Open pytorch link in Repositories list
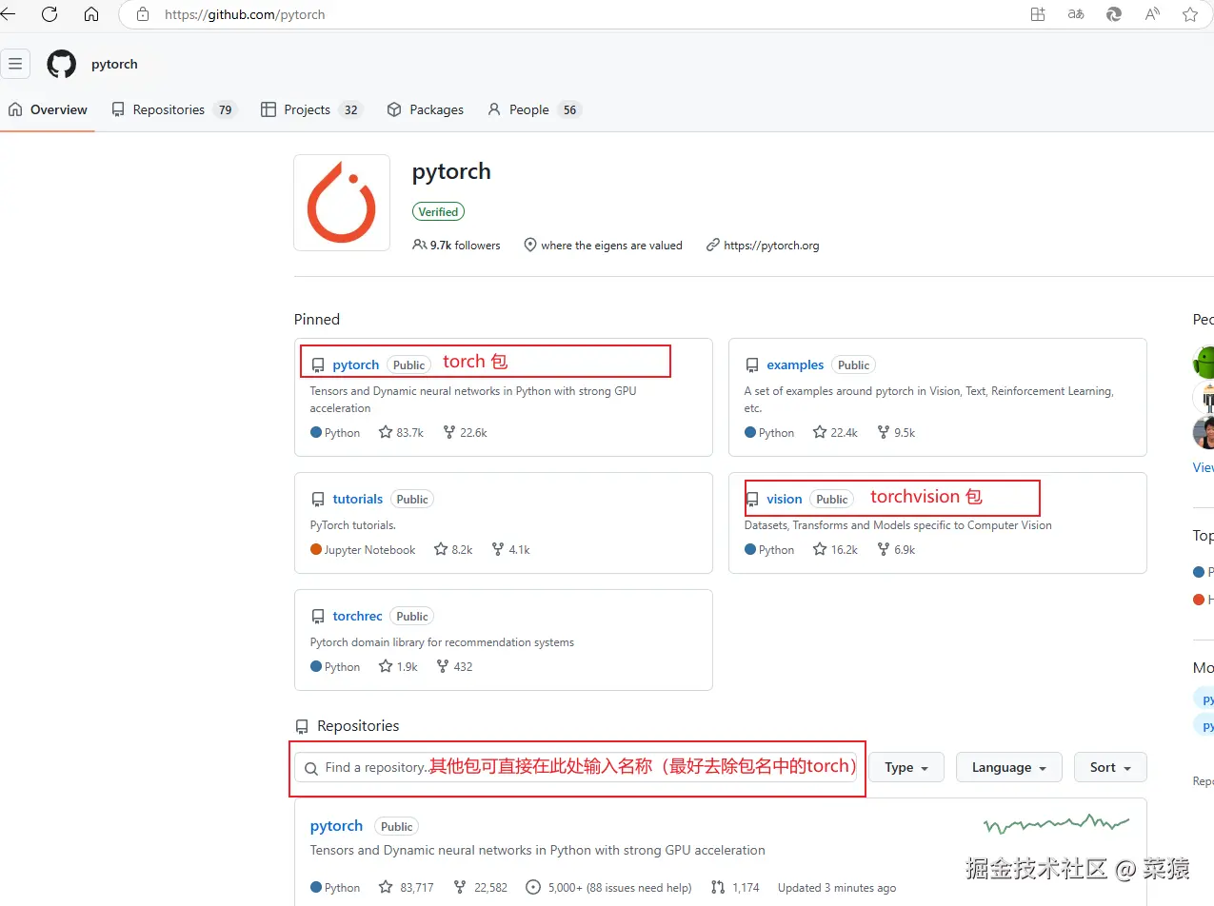 pyautogui.click(x=336, y=826)
